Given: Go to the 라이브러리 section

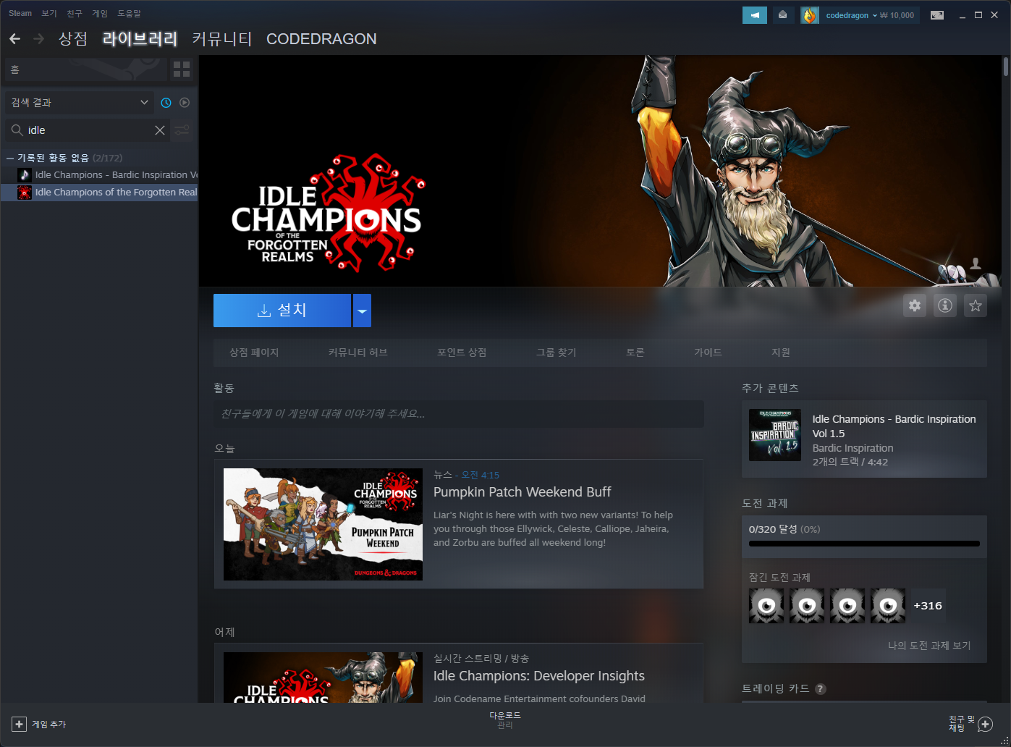Looking at the screenshot, I should pos(140,39).
